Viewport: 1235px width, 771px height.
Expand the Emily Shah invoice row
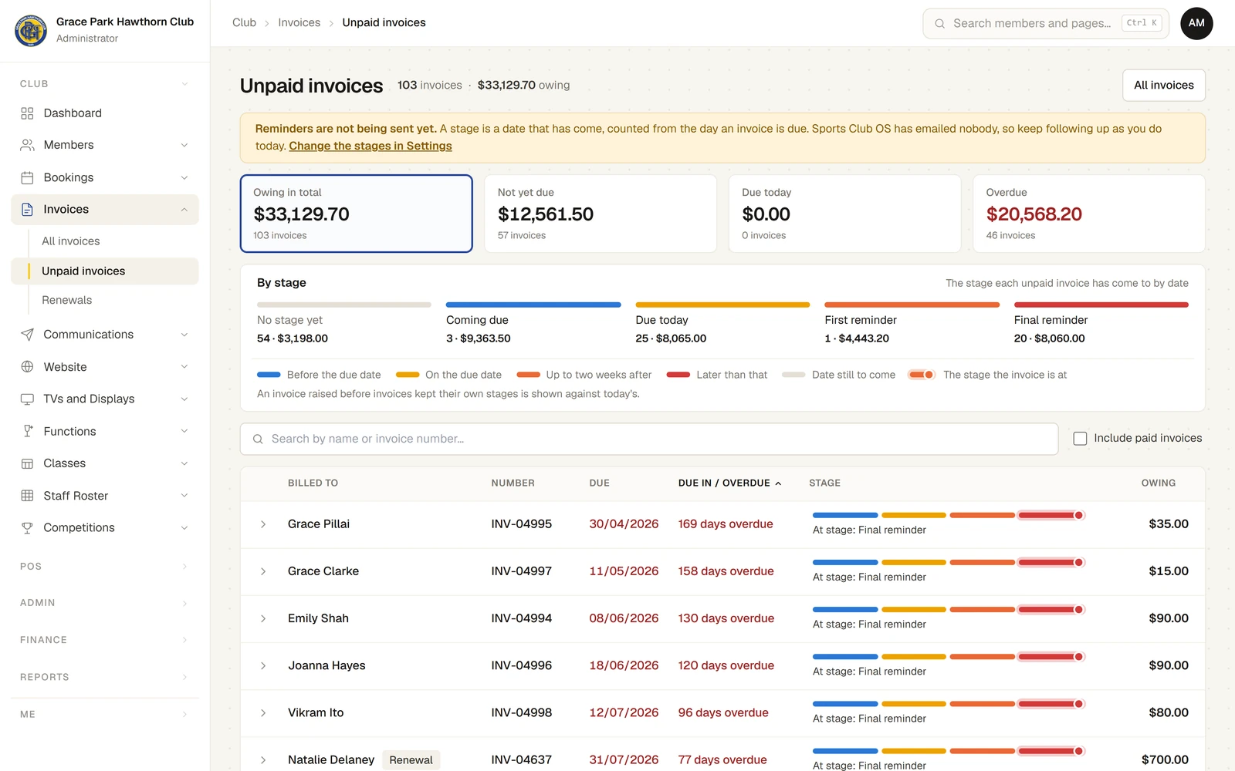tap(263, 618)
